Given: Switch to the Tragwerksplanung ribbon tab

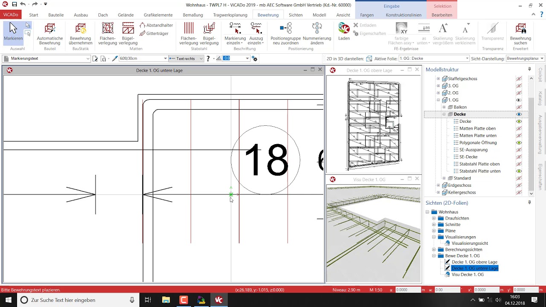Looking at the screenshot, I should pyautogui.click(x=230, y=15).
